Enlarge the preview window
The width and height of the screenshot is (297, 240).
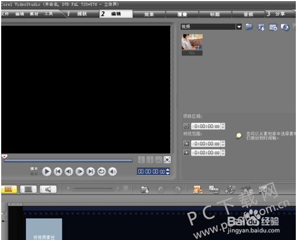pyautogui.click(x=167, y=160)
